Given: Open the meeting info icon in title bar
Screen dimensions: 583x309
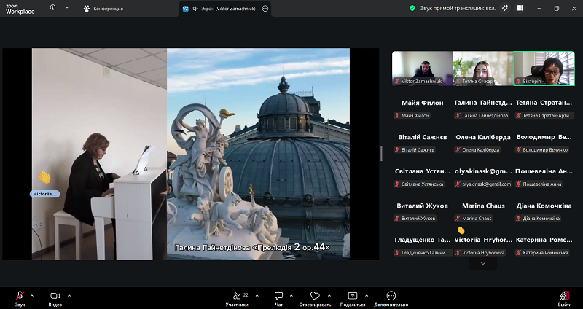Looking at the screenshot, I should pos(52,8).
